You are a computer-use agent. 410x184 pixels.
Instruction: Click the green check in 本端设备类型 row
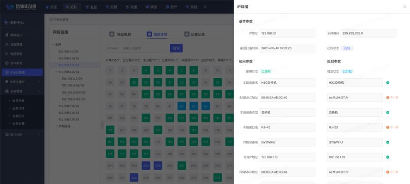tap(388, 112)
